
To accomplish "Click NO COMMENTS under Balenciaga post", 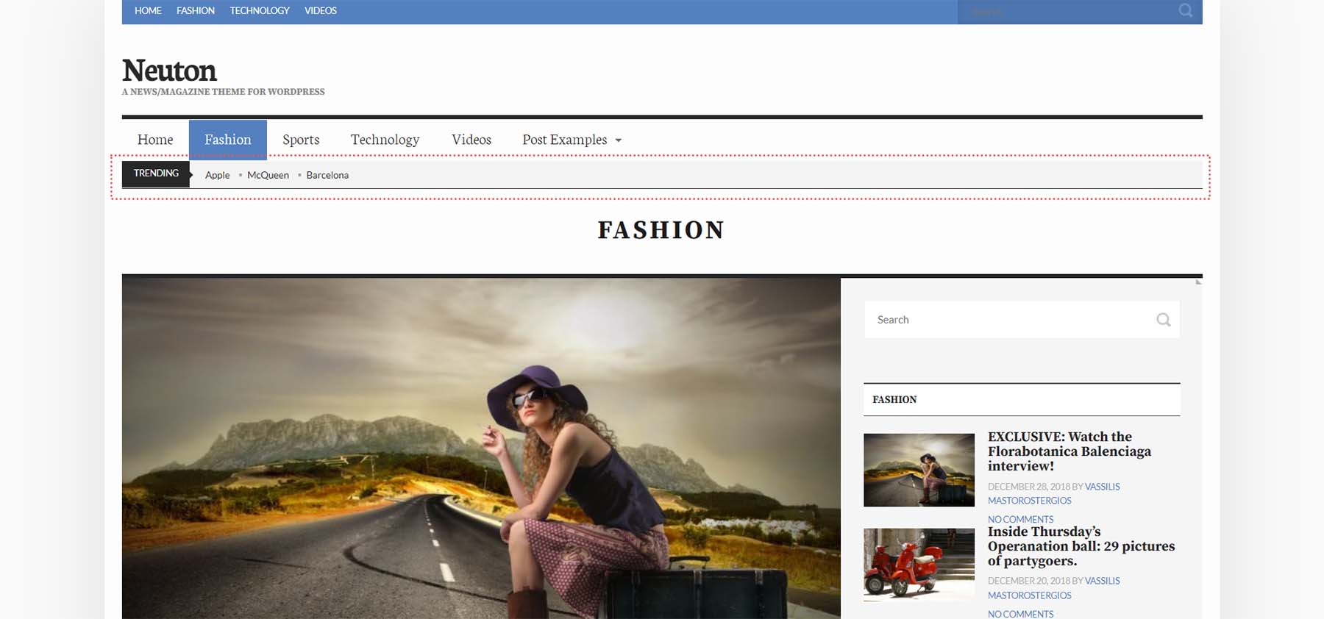I will [x=1020, y=519].
